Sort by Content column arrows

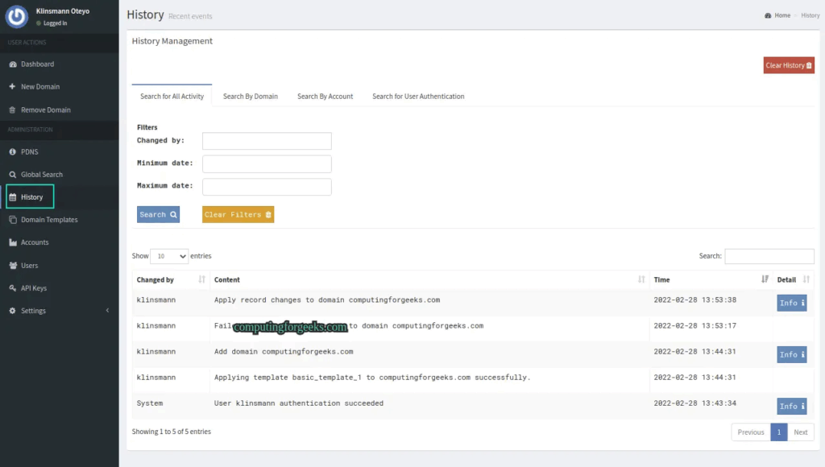pyautogui.click(x=641, y=279)
